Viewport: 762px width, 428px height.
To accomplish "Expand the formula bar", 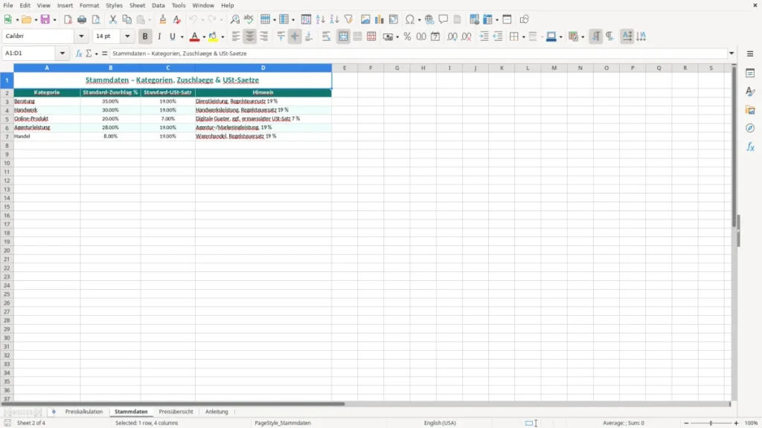I will point(731,53).
